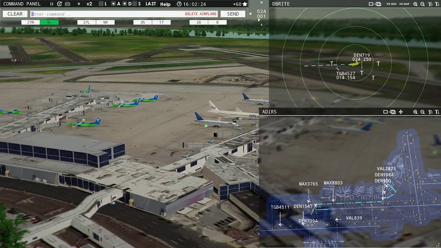Click DELETE AIRPLANE button
Image resolution: width=441 pixels, height=248 pixels.
(x=201, y=14)
